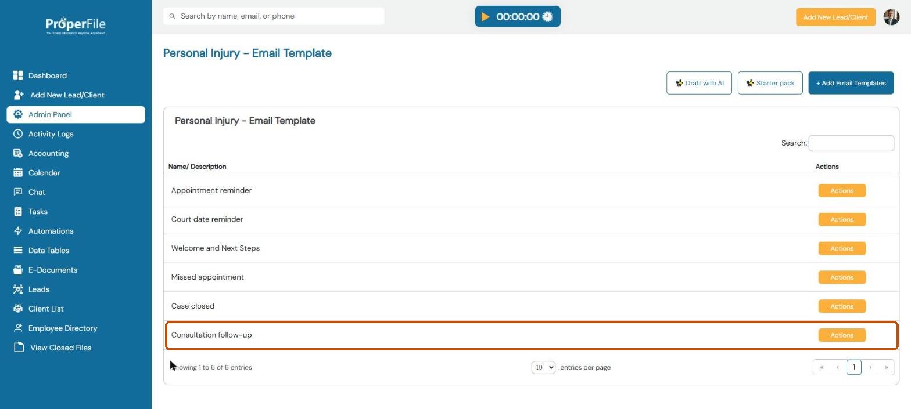Click the Chat bubble icon
The width and height of the screenshot is (911, 409).
tap(18, 192)
